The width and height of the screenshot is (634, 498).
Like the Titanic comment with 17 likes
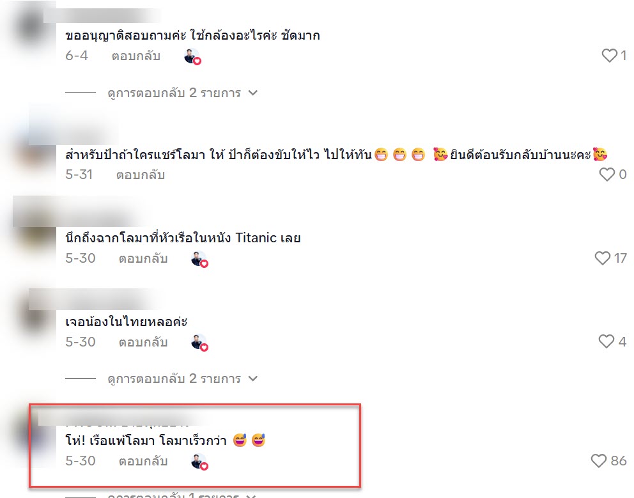pos(603,258)
